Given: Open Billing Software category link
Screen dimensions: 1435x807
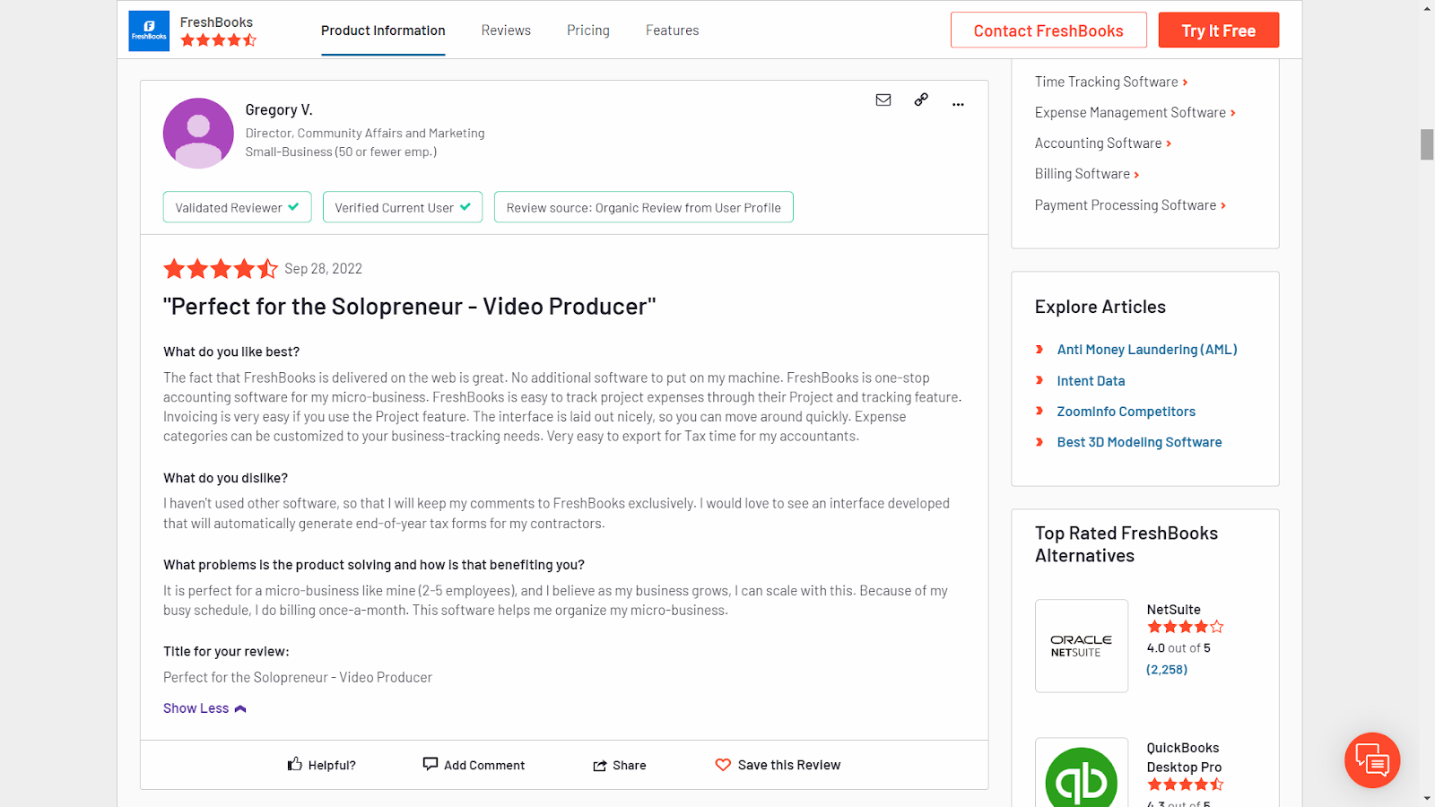Looking at the screenshot, I should click(1087, 174).
